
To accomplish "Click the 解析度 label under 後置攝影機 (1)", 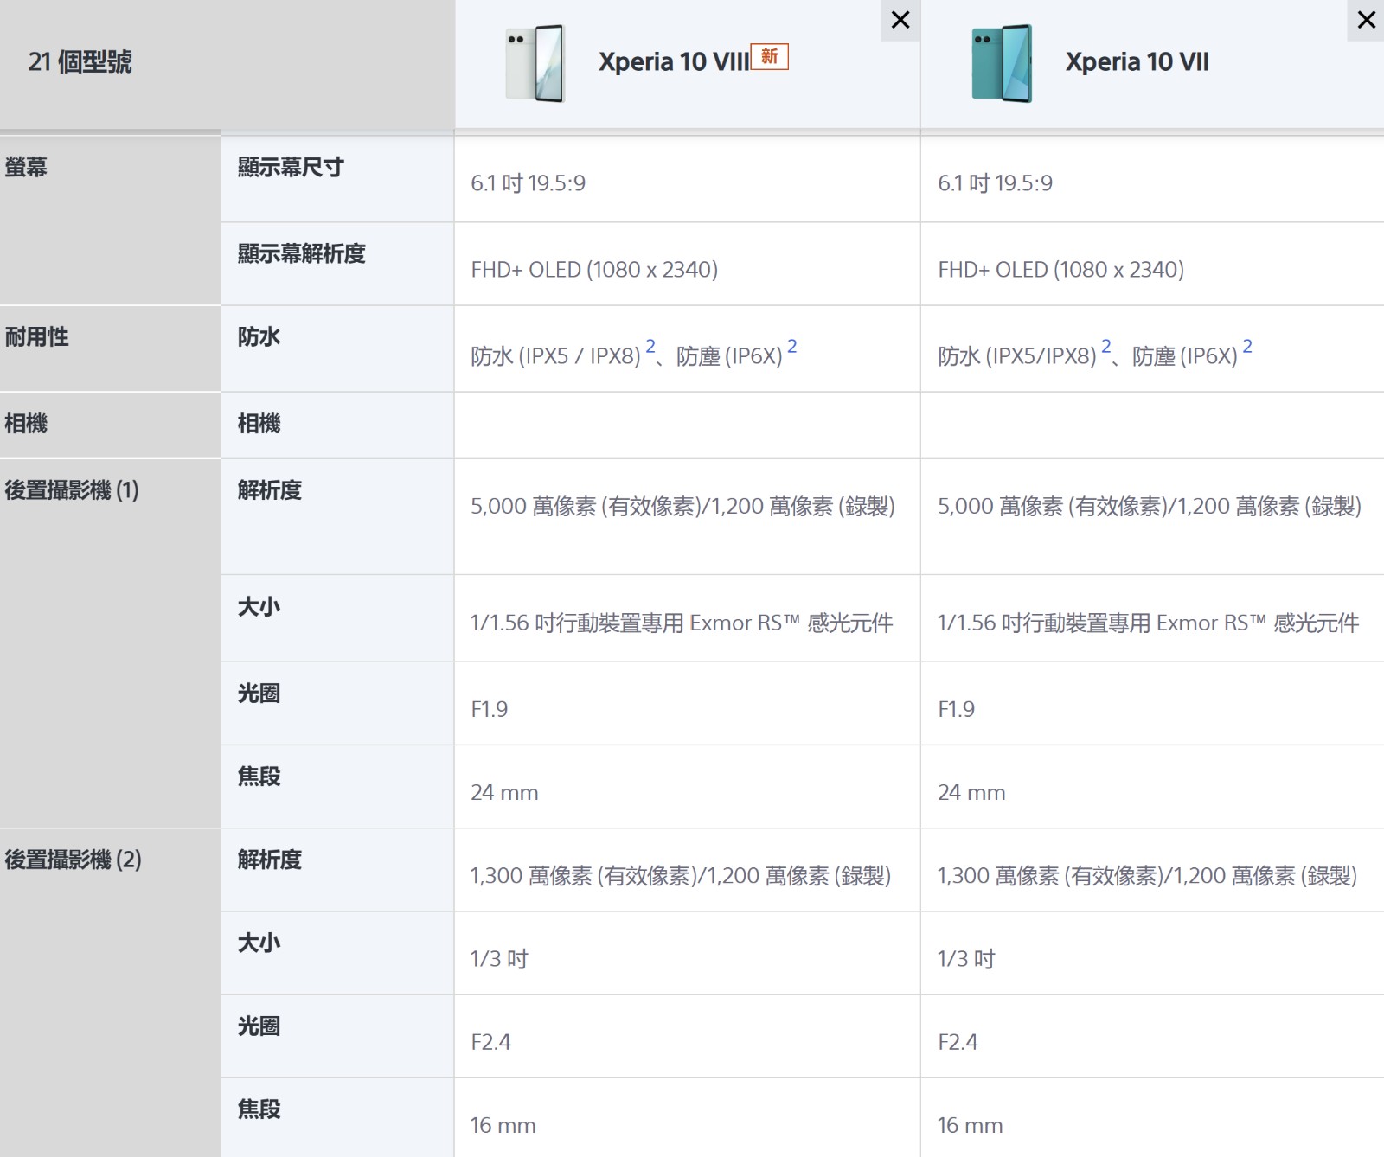I will click(270, 490).
